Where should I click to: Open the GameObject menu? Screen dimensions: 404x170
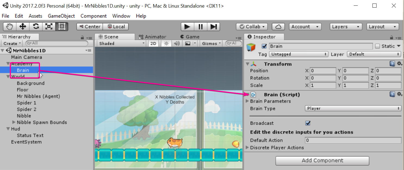pyautogui.click(x=61, y=16)
